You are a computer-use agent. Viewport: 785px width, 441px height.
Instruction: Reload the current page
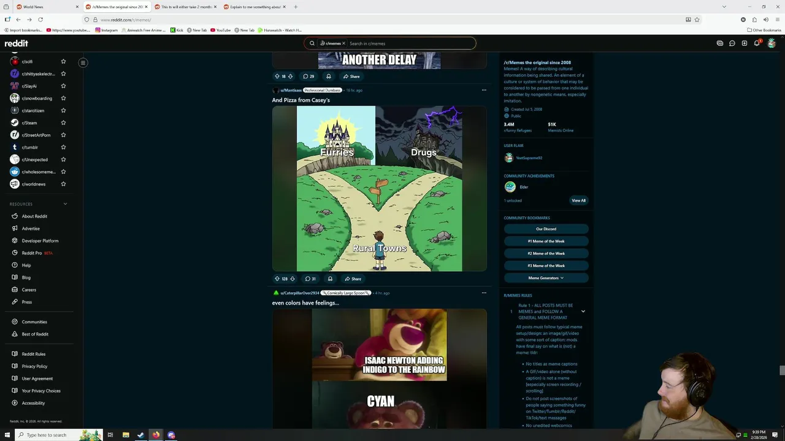click(x=40, y=20)
